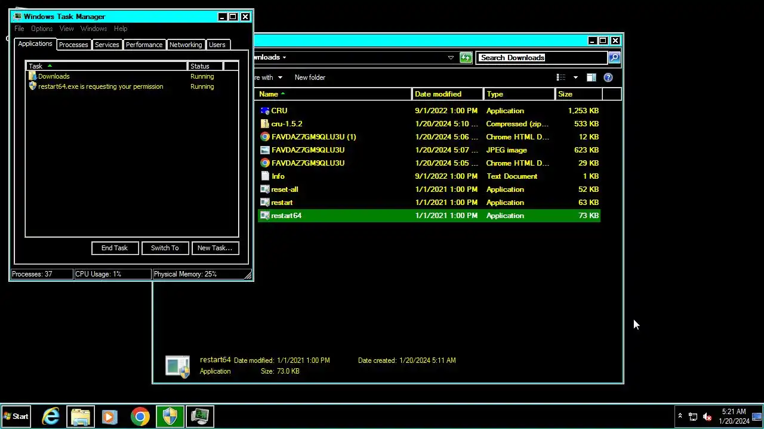
Task: Expand the Downloads breadcrumb arrow
Action: (284, 58)
